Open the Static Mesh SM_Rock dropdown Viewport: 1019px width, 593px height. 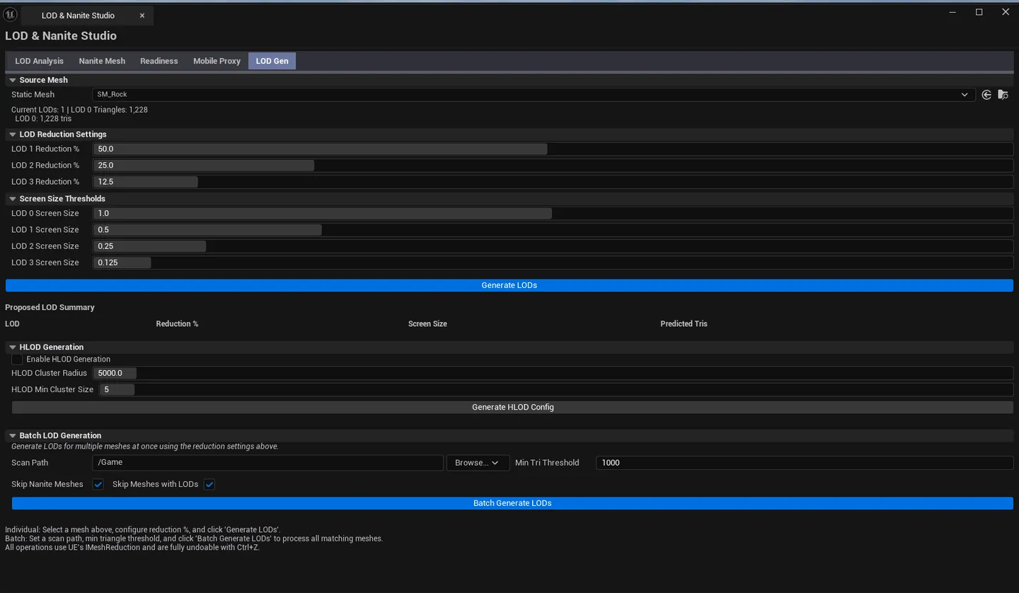[x=534, y=95]
